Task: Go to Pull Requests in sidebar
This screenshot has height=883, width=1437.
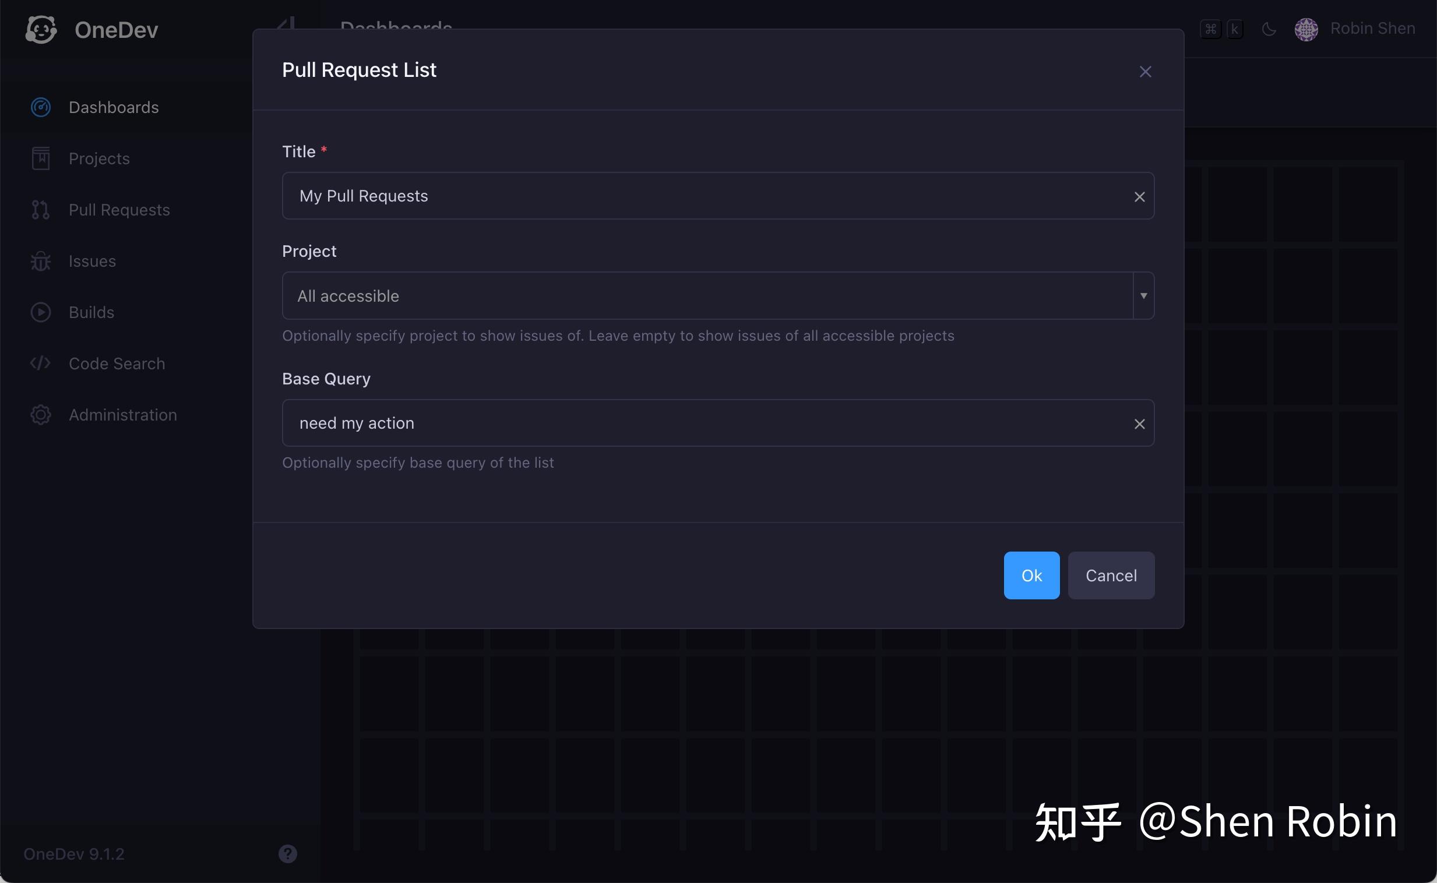Action: coord(119,210)
